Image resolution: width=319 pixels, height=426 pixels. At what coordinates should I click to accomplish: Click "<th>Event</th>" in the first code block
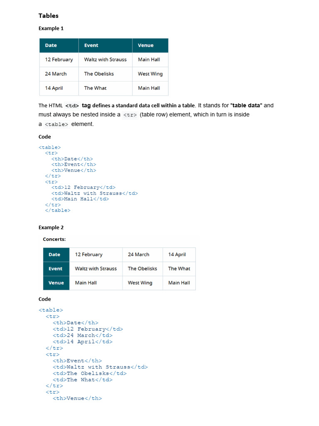pos(74,165)
